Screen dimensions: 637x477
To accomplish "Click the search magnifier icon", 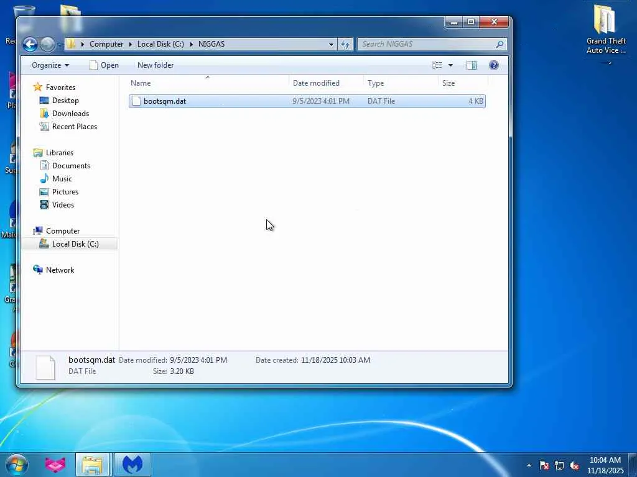I will pos(500,44).
